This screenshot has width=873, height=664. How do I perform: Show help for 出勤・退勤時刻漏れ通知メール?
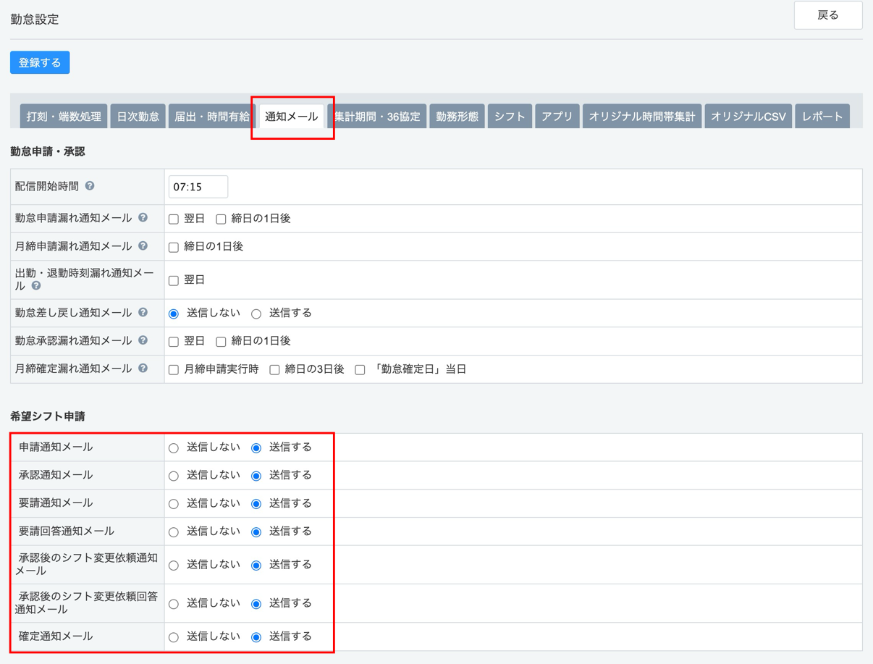(36, 286)
